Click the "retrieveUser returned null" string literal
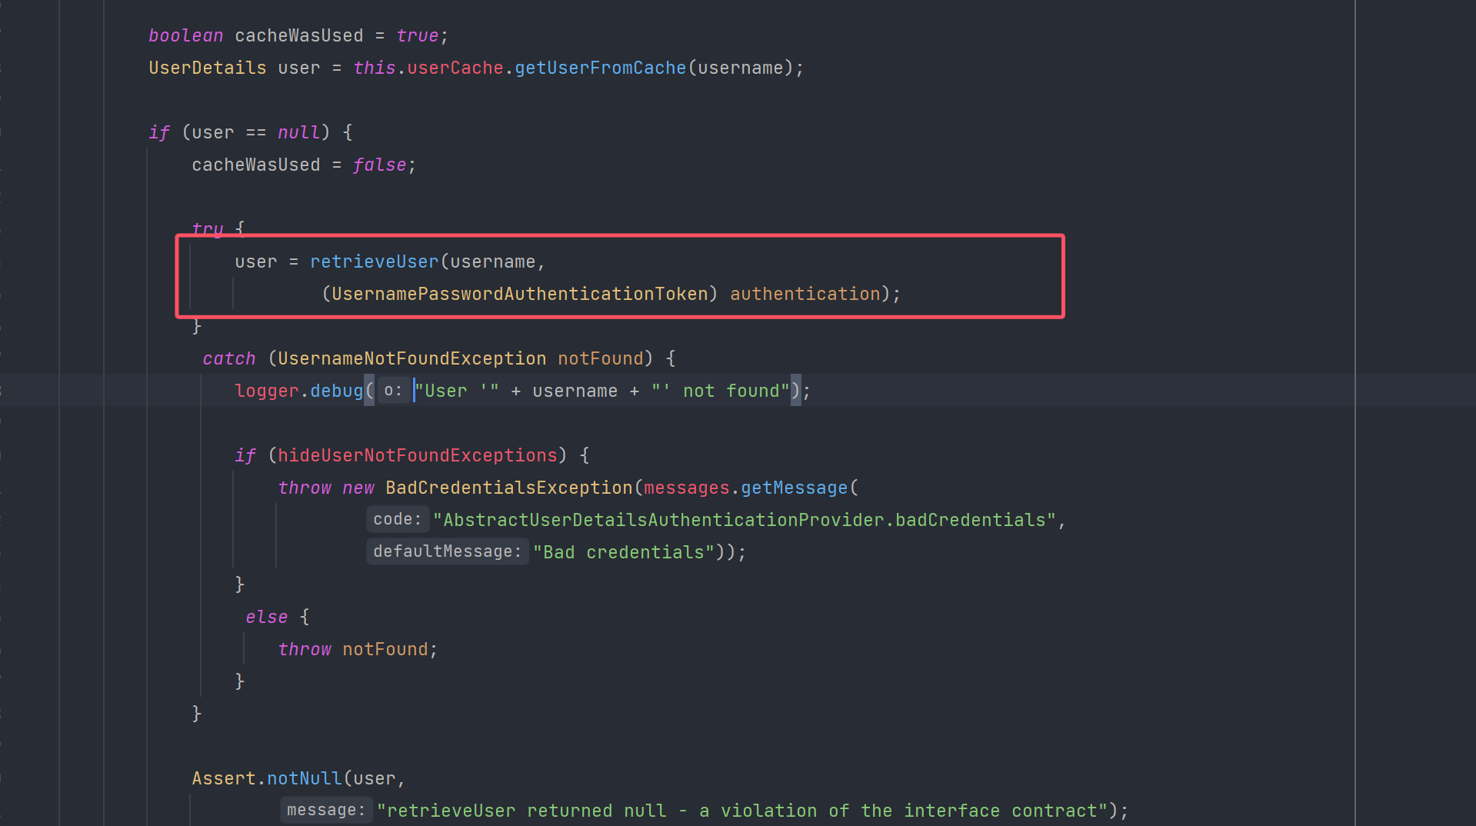 742,811
